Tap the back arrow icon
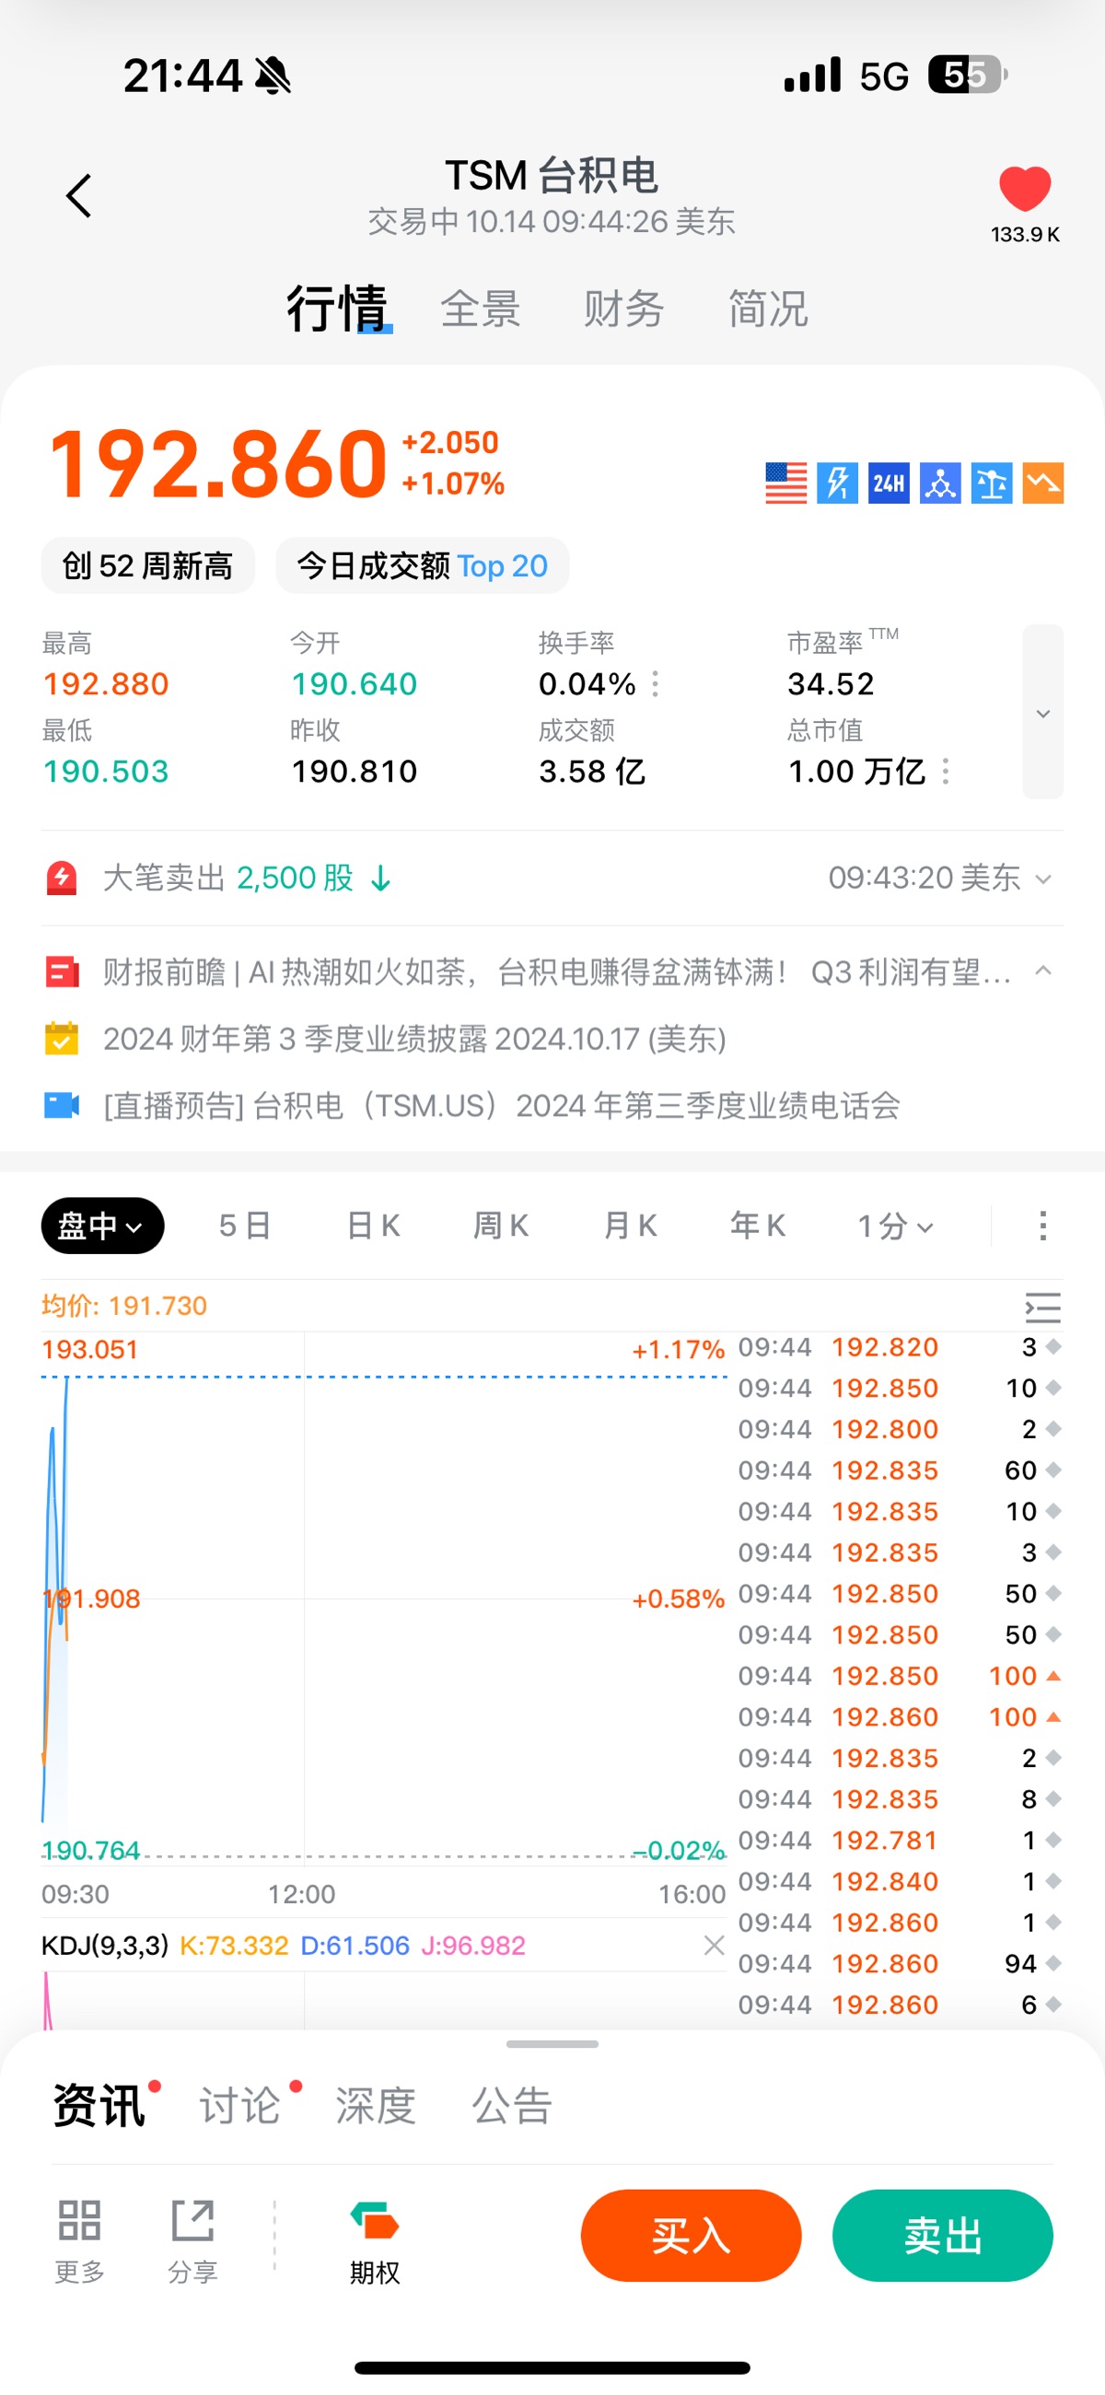This screenshot has width=1105, height=2395. 79,195
